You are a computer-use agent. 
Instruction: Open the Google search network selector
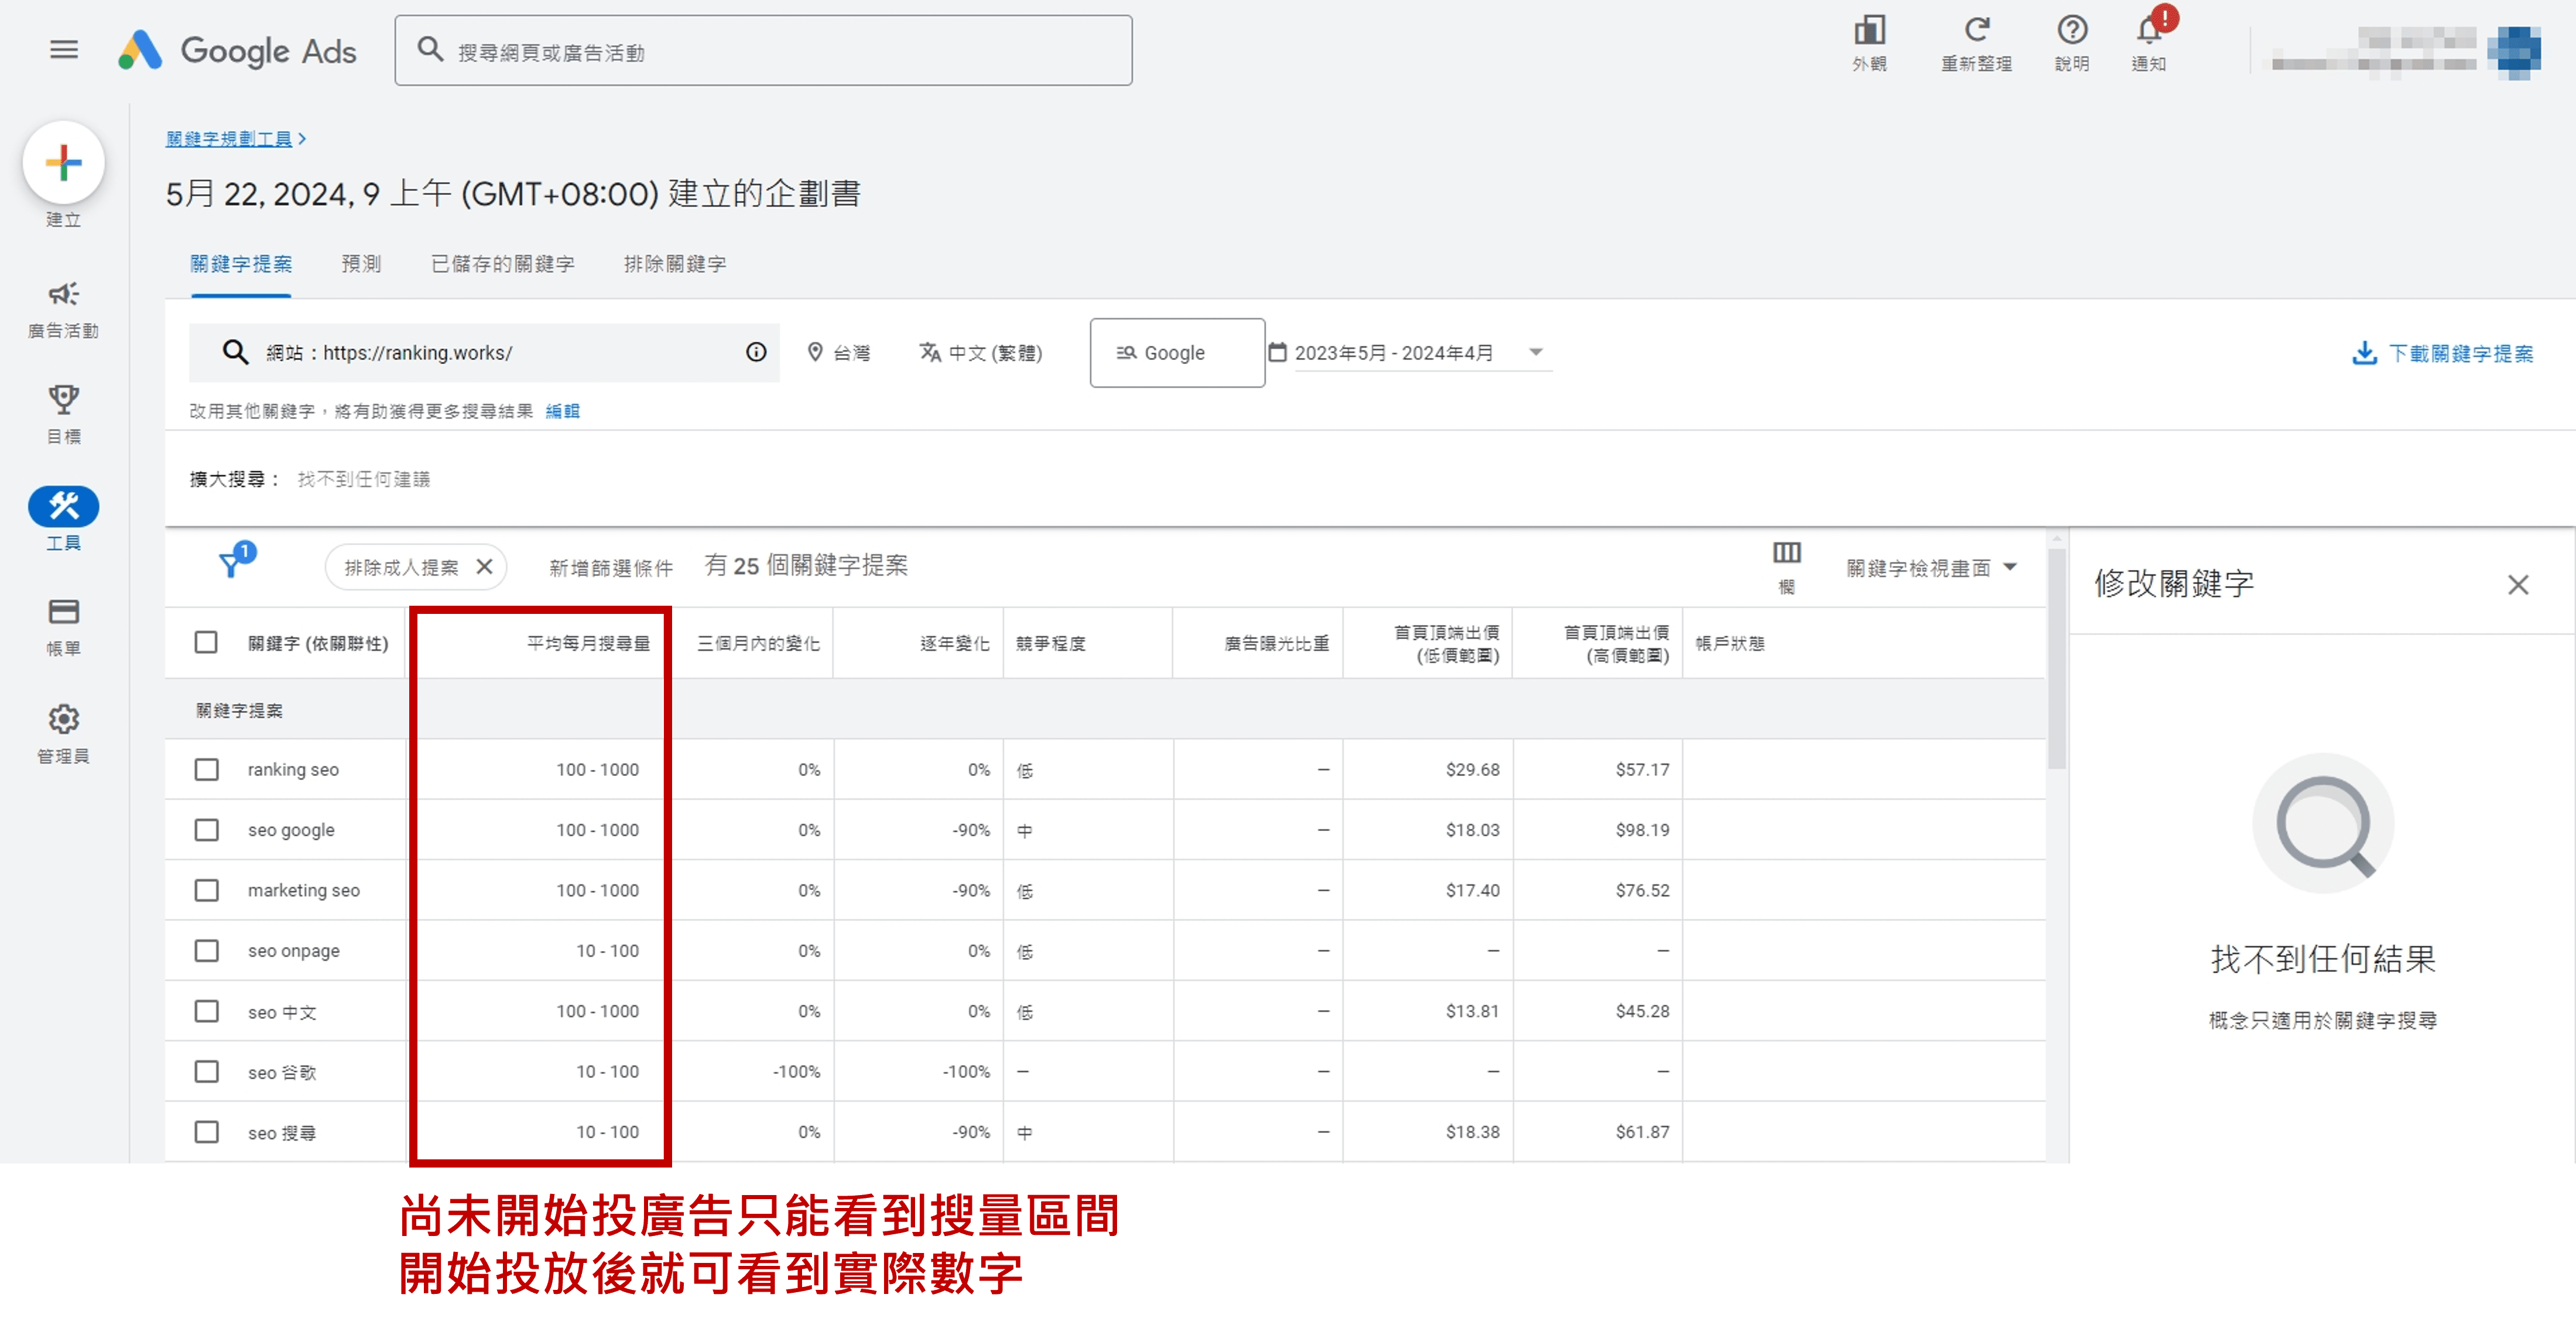click(1176, 353)
